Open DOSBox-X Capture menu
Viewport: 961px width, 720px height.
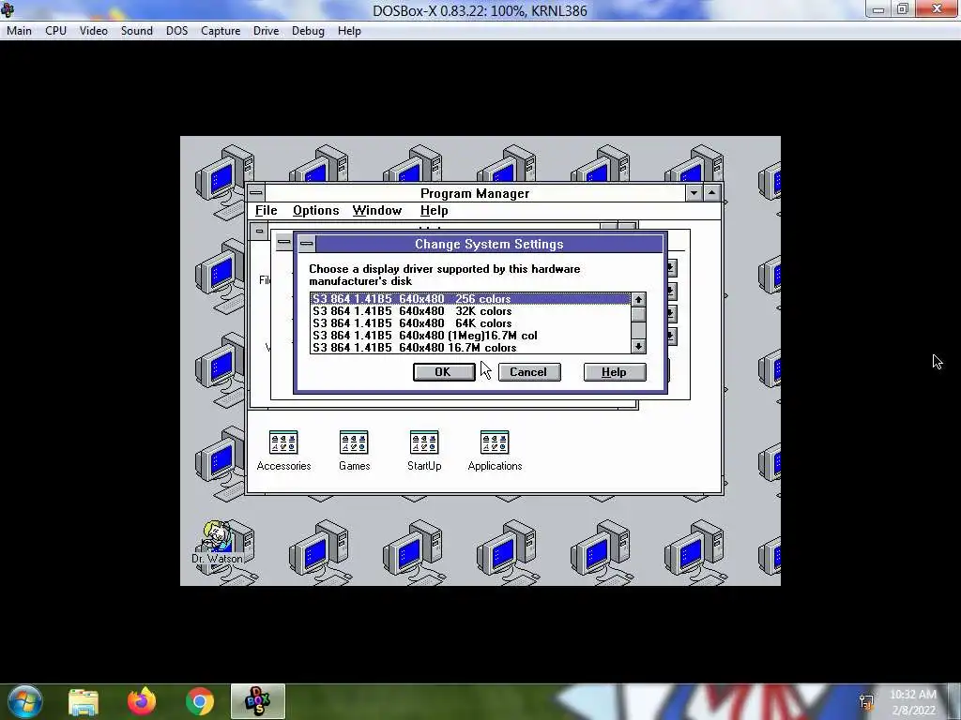pos(221,31)
